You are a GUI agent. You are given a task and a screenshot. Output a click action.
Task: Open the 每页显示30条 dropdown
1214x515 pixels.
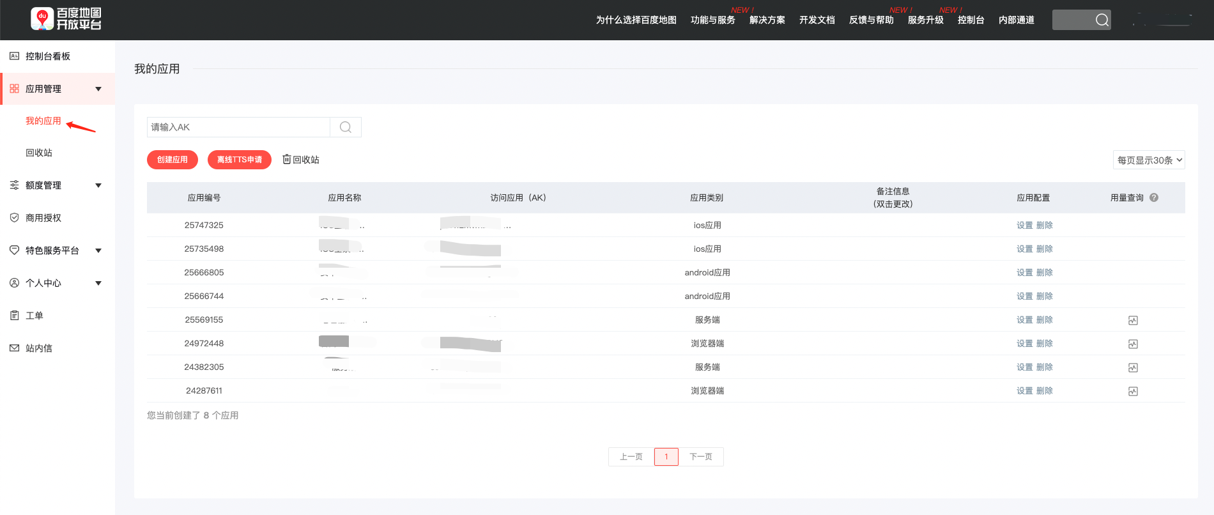1149,160
